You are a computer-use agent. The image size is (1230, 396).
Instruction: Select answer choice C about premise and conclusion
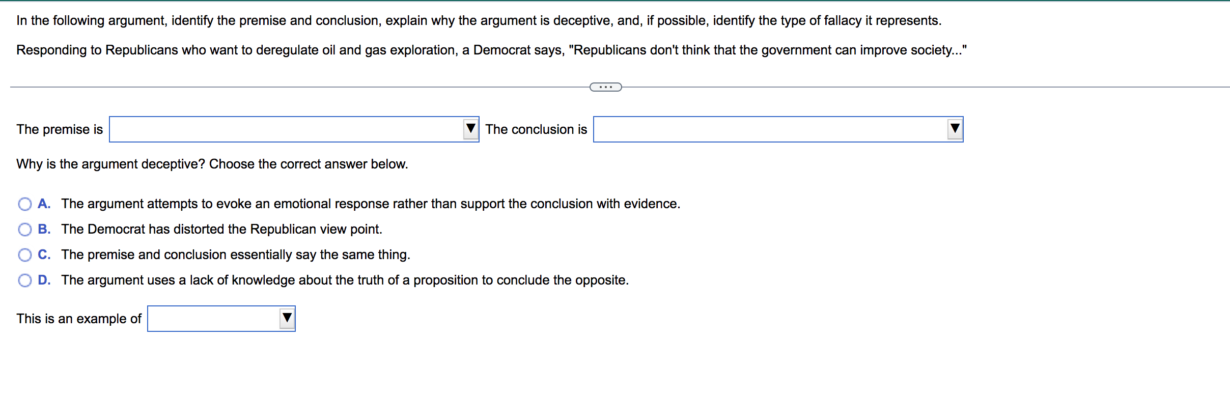pos(24,254)
